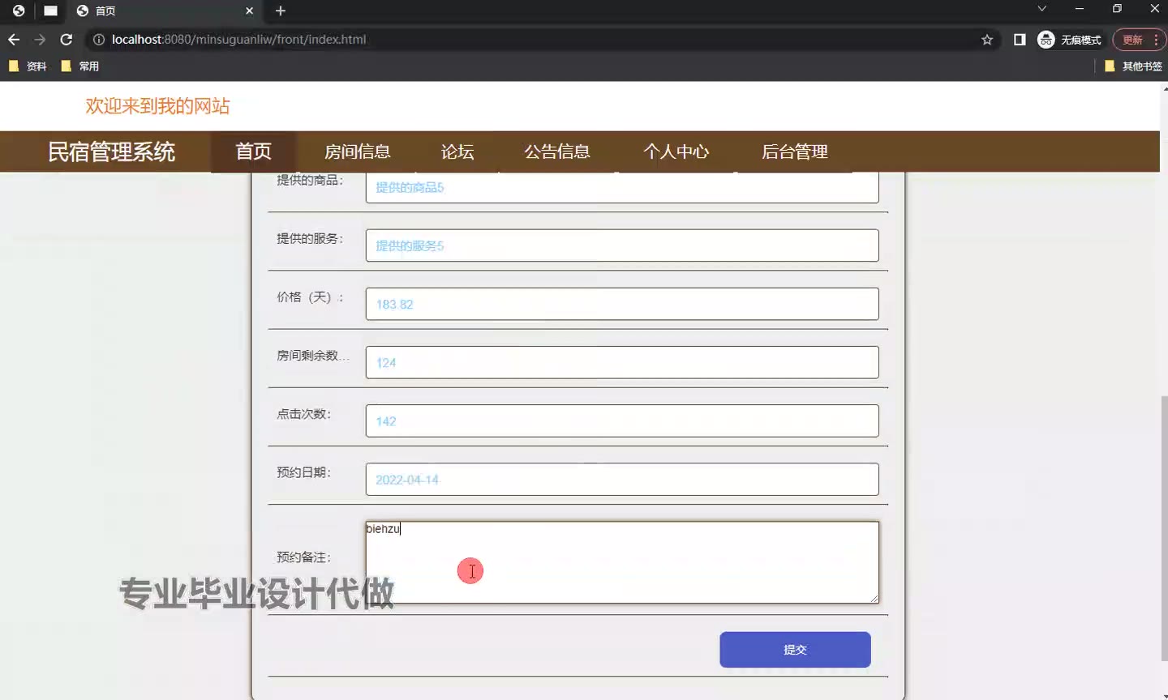1168x700 pixels.
Task: Expand the 其他书签 bookmarks folder
Action: 1133,66
